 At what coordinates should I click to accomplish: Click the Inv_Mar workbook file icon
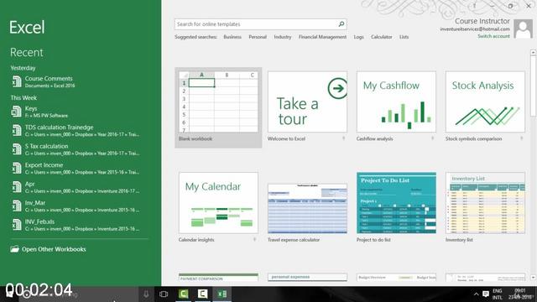tap(17, 206)
